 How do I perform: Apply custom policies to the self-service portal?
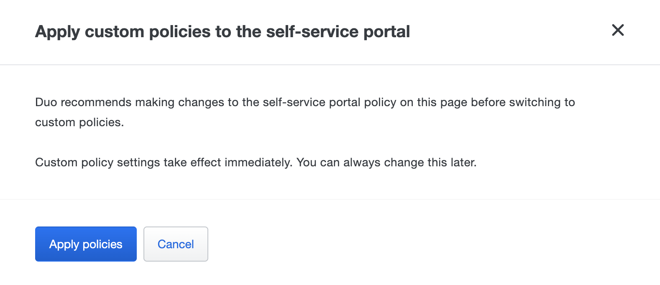point(85,244)
